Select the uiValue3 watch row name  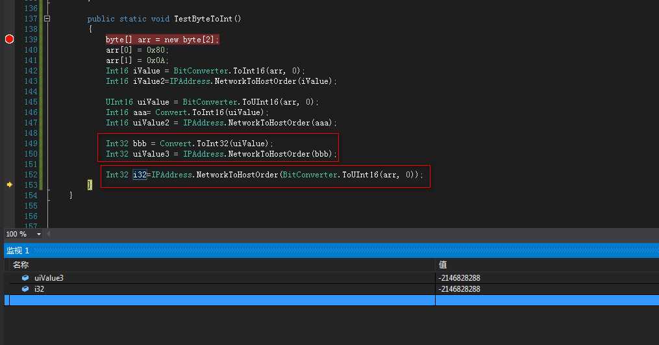49,277
